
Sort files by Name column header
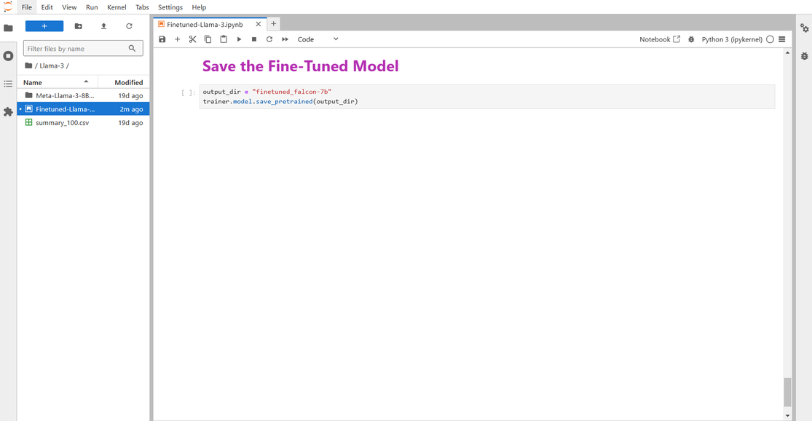click(57, 82)
